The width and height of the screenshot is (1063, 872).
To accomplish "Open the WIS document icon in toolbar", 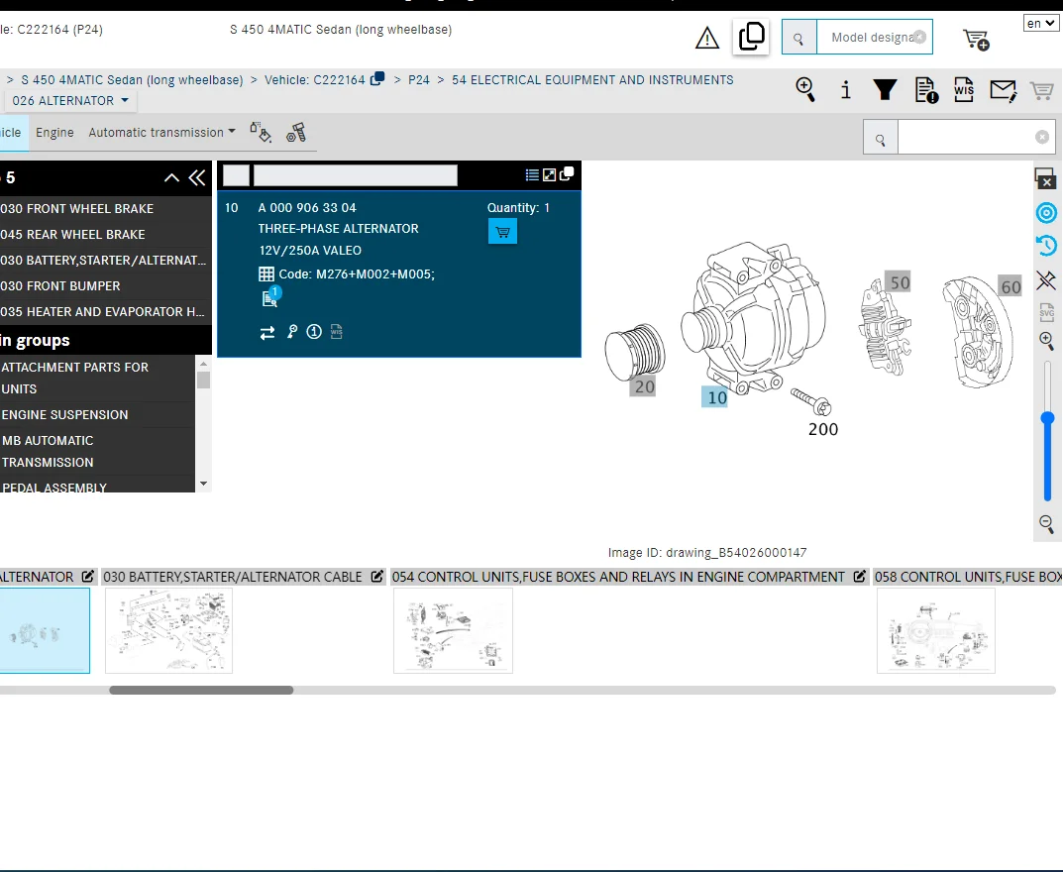I will (963, 89).
